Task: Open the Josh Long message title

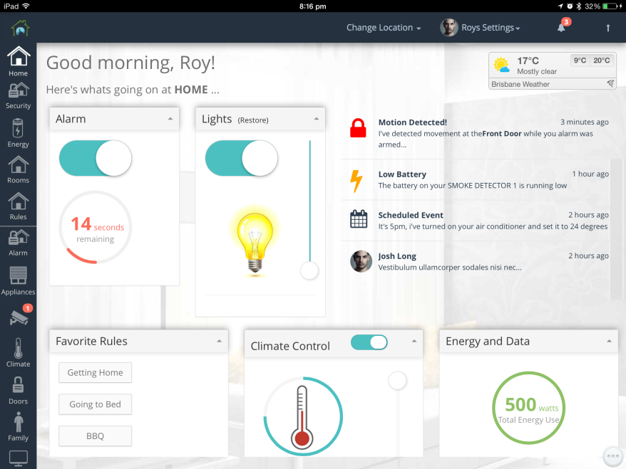Action: click(x=397, y=256)
